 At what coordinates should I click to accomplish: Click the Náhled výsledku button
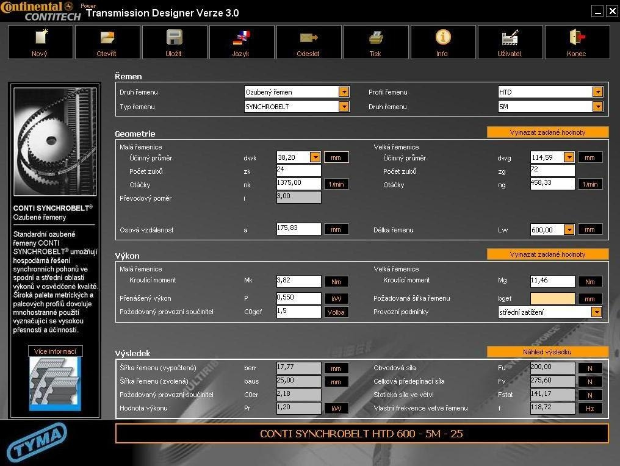click(547, 352)
